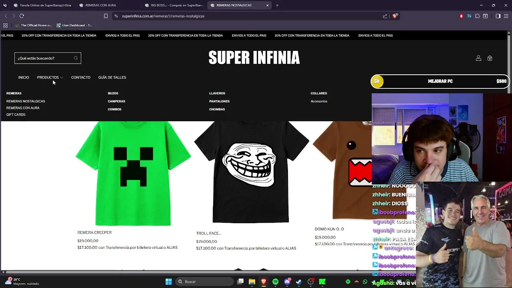Open Steam from the taskbar
Image resolution: width=512 pixels, height=288 pixels.
pyautogui.click(x=299, y=282)
